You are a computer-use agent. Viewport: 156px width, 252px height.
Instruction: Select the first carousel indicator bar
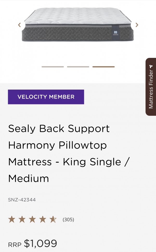click(x=53, y=67)
